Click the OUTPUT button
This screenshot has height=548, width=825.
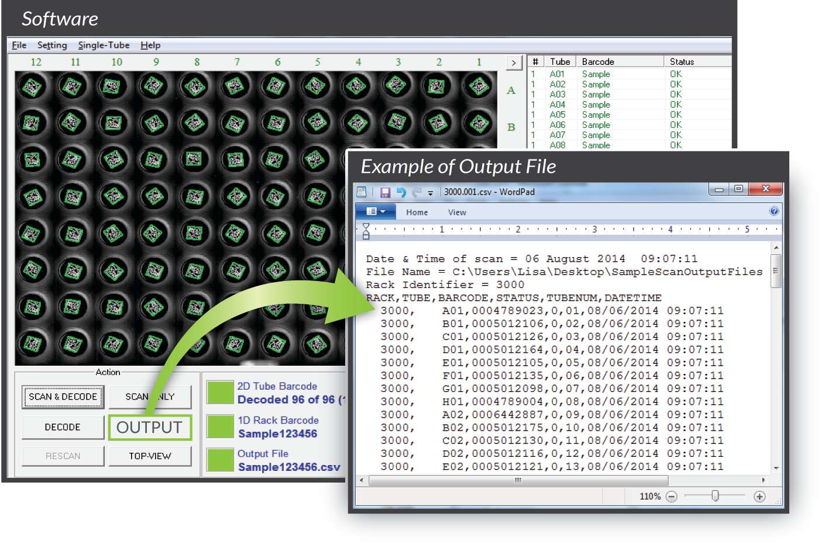click(150, 427)
